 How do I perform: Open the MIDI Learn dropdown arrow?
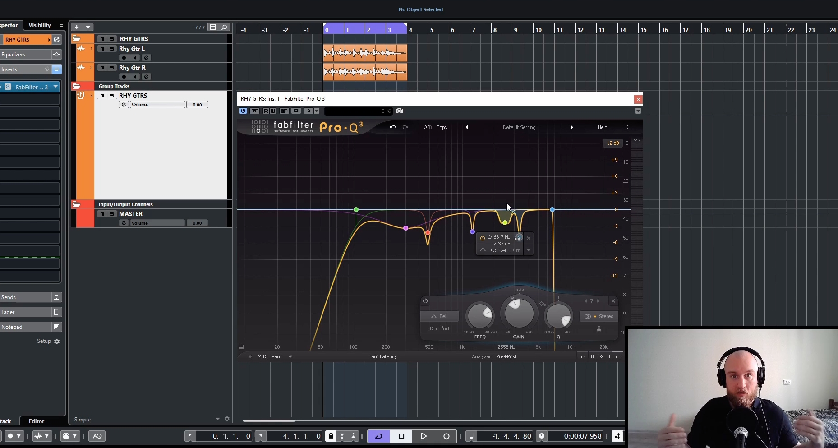[x=290, y=356]
